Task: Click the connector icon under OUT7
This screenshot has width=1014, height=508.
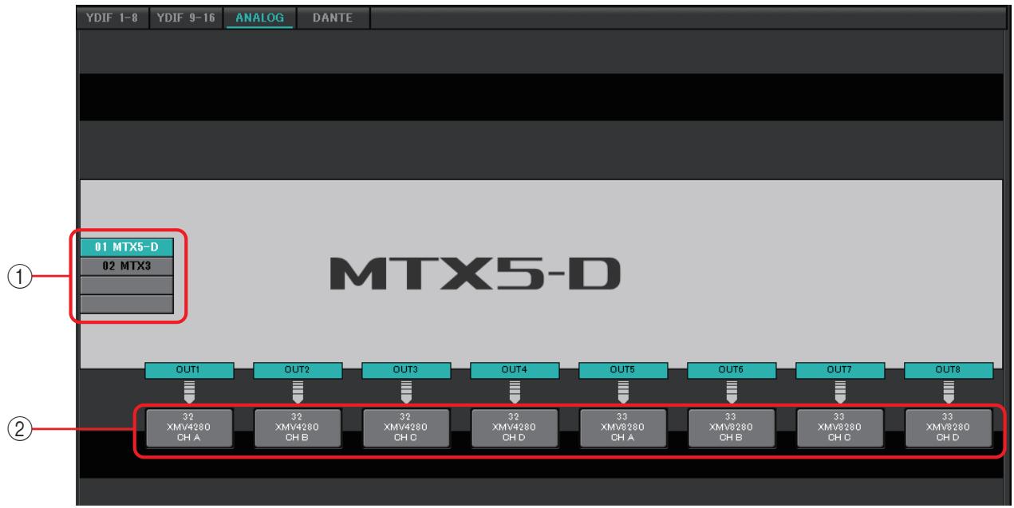Action: [840, 392]
